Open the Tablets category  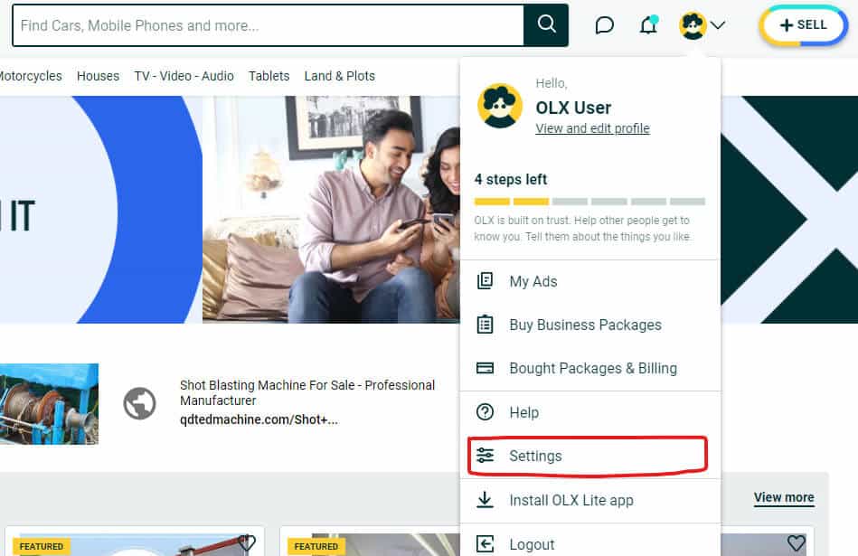click(269, 76)
